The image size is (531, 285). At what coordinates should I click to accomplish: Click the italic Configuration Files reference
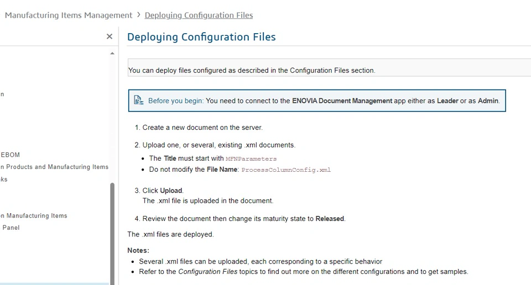(x=208, y=272)
